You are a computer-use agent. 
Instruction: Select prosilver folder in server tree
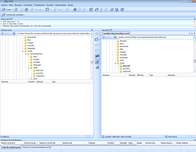(126, 68)
